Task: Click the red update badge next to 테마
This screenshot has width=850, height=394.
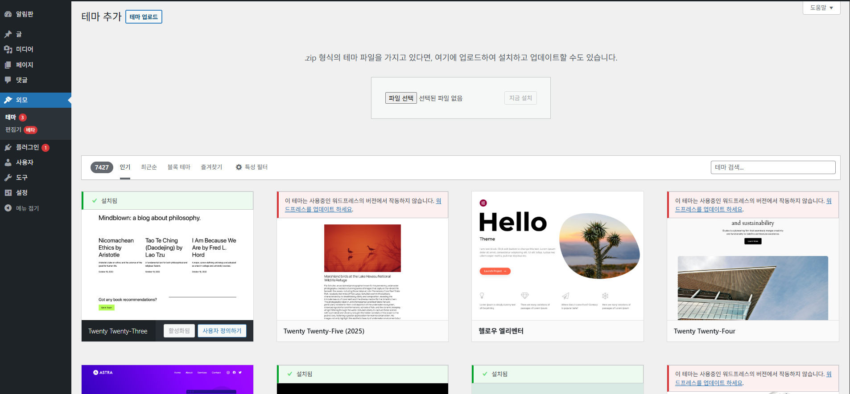Action: [23, 118]
